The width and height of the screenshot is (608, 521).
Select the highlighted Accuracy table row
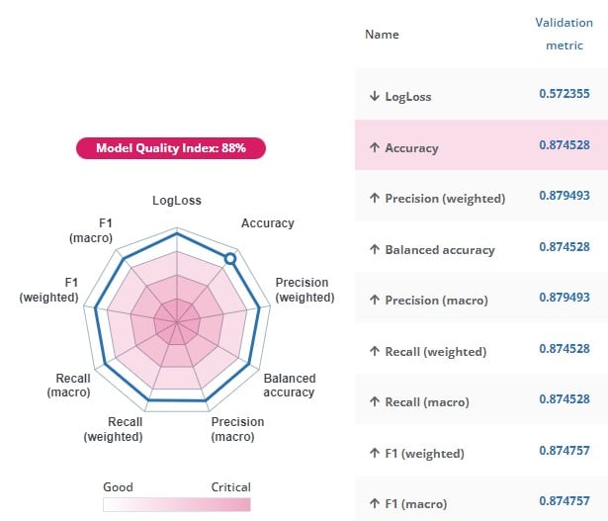(x=479, y=146)
